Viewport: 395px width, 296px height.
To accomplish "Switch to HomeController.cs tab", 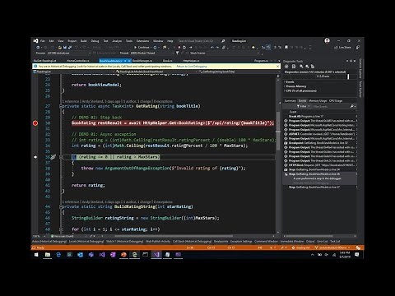I will tap(78, 61).
